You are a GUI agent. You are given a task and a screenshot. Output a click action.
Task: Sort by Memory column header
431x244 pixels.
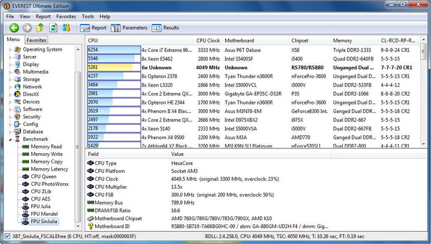(354, 41)
